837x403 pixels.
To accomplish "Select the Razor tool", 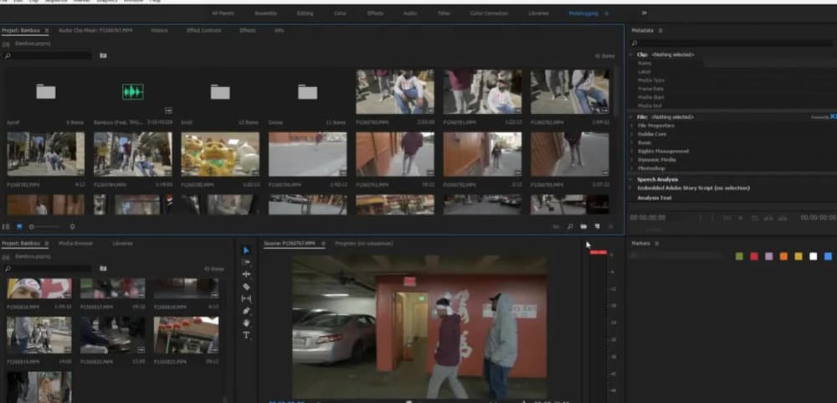I will point(246,287).
